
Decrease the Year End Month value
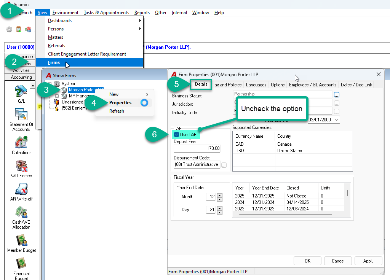(x=219, y=199)
